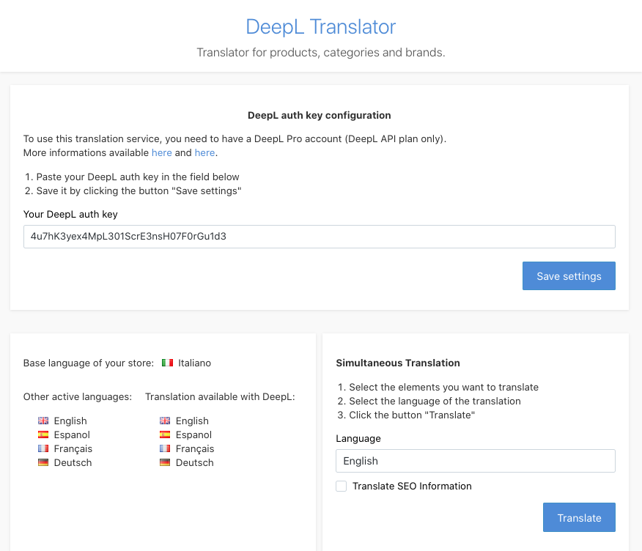Open the Language dropdown showing English
The width and height of the screenshot is (642, 551).
475,461
